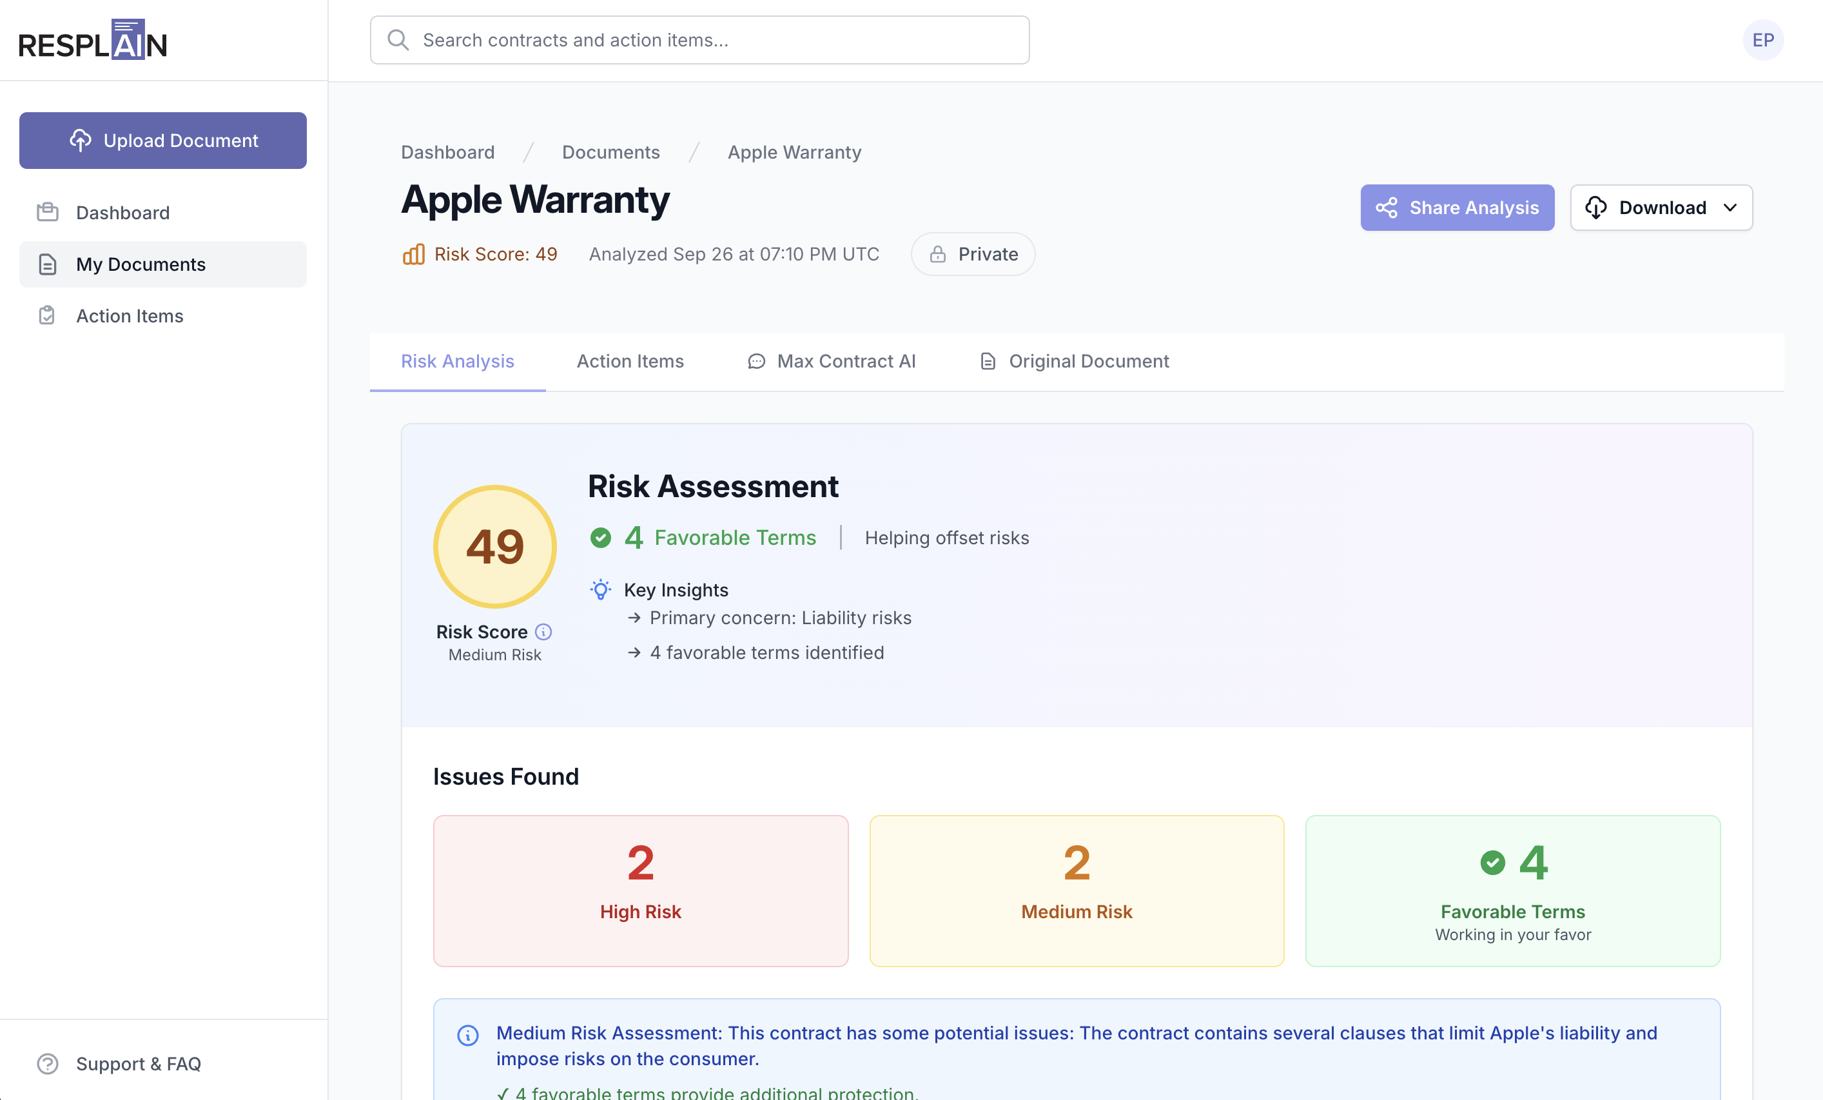The image size is (1823, 1100).
Task: Click the Max Contract AI chat bubble icon
Action: [x=756, y=361]
